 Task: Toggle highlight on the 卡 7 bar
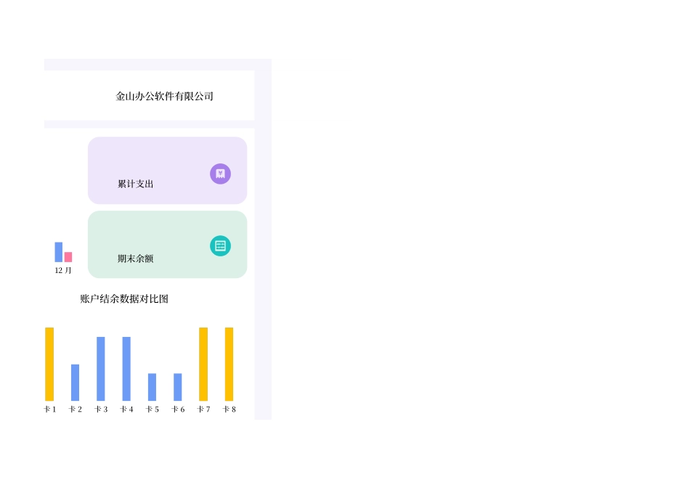[203, 365]
